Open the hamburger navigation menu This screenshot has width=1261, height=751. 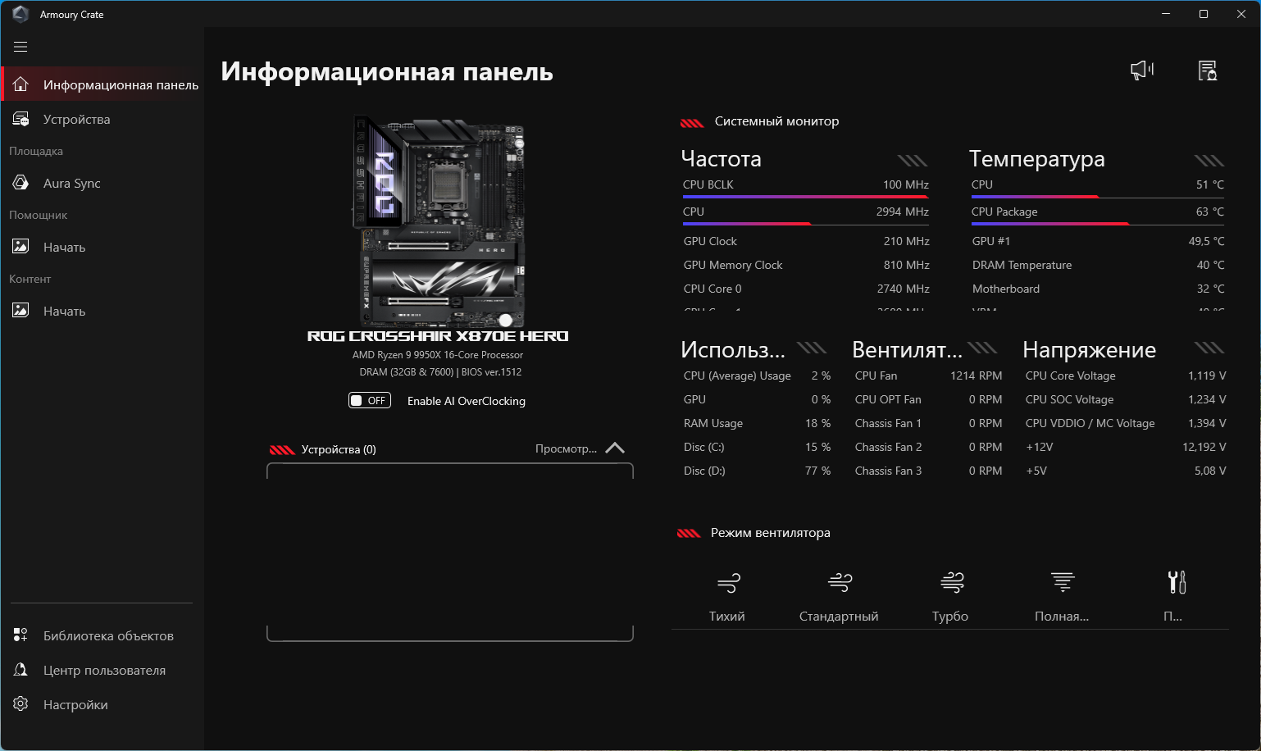coord(20,47)
